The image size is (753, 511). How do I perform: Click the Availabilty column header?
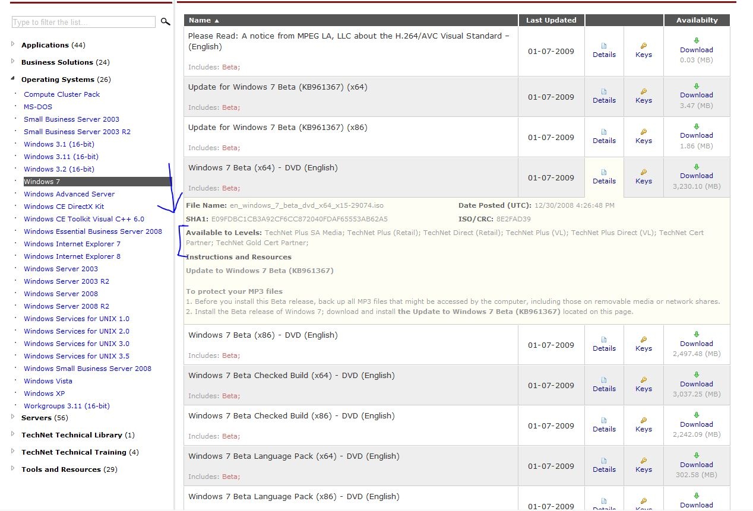coord(697,20)
